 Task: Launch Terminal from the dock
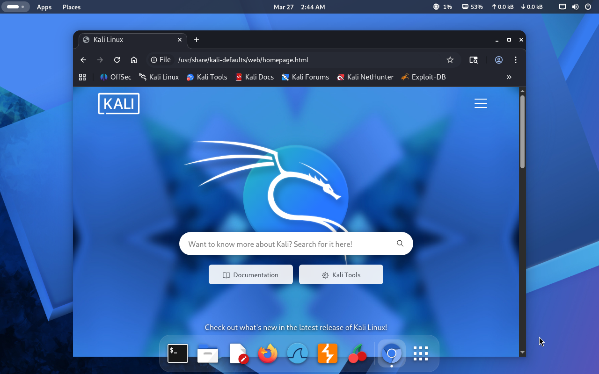[178, 354]
